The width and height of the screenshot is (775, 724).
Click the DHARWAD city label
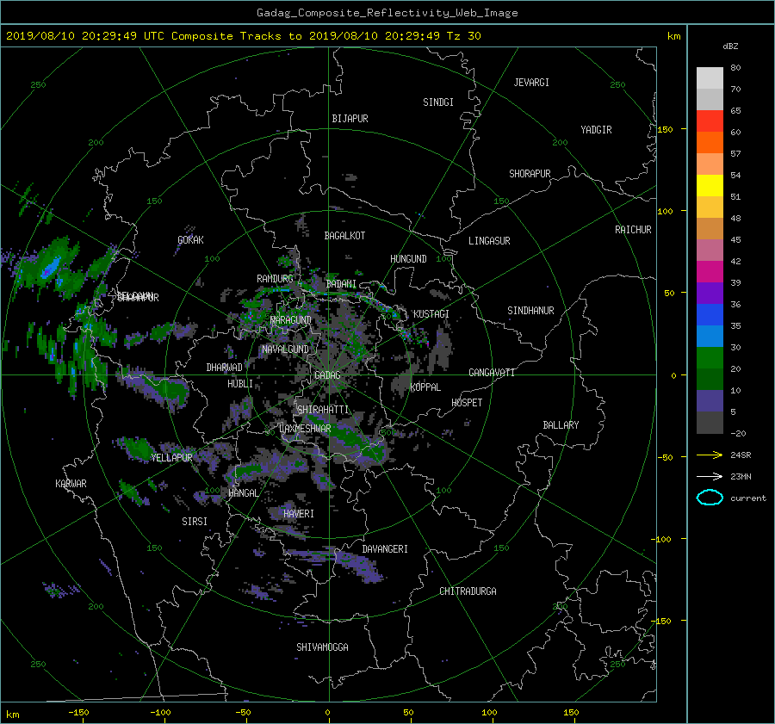[225, 368]
